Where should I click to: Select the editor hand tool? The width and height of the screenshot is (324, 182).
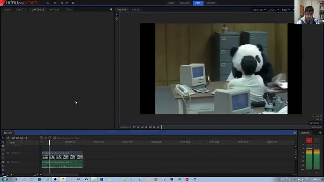click(x=3, y=142)
